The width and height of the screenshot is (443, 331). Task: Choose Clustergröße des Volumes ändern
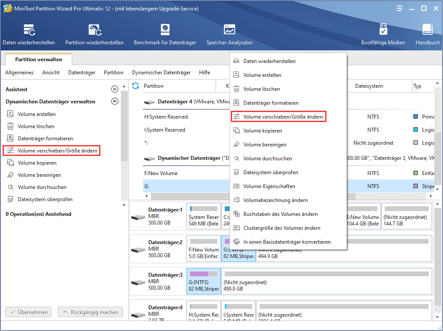(x=288, y=228)
